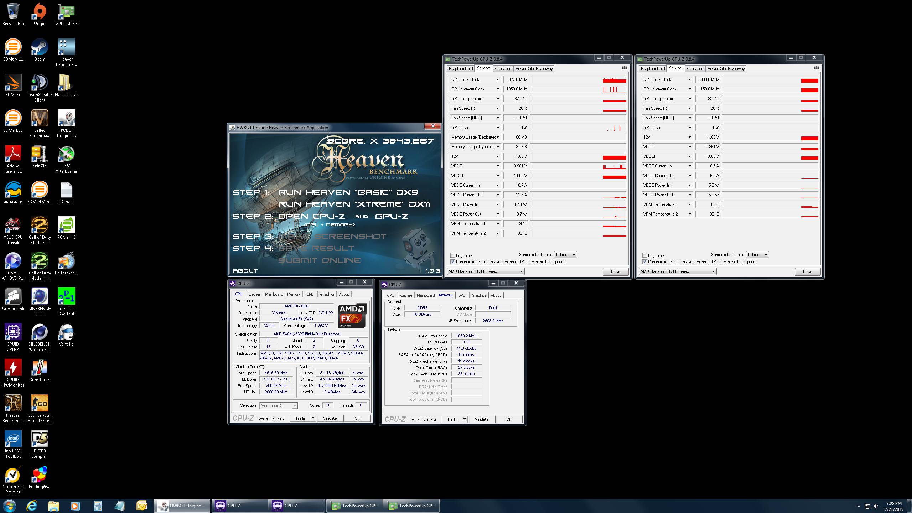Open the Origin desktop icon

tap(40, 14)
